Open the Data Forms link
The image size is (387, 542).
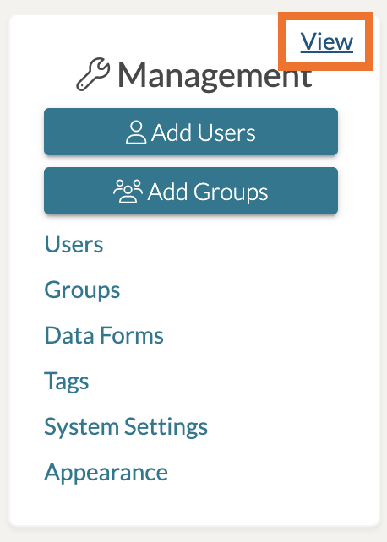coord(104,335)
